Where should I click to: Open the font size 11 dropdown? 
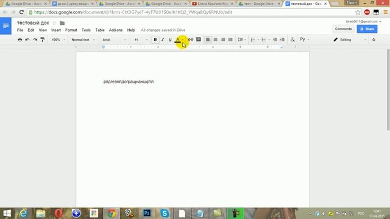tap(141, 40)
